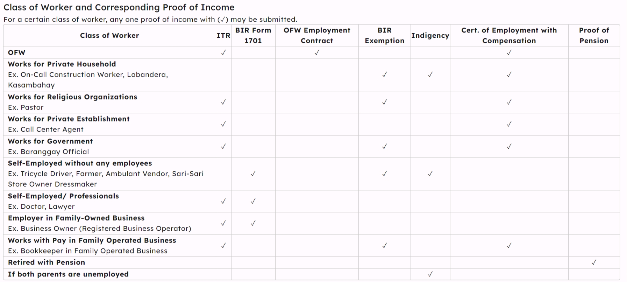Click the "Class of Worker" column header
This screenshot has height=282, width=627.
tap(109, 36)
